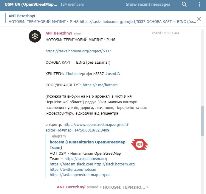Open the https://tasks.hotosm.org preview link
Viewport: 206px width, 194px height.
(x=86, y=159)
